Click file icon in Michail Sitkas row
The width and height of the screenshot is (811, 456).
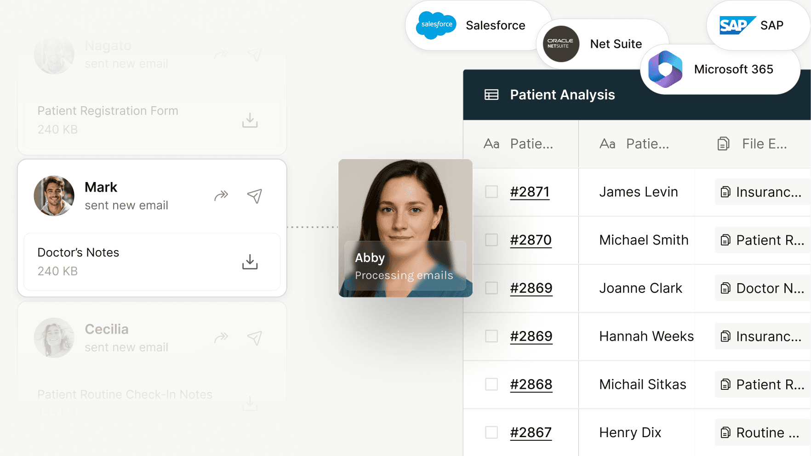[x=725, y=384]
